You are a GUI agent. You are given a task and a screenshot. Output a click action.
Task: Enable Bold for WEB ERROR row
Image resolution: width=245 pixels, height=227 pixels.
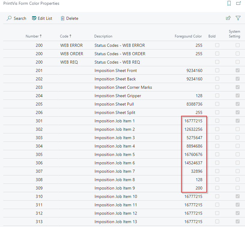tap(217, 45)
